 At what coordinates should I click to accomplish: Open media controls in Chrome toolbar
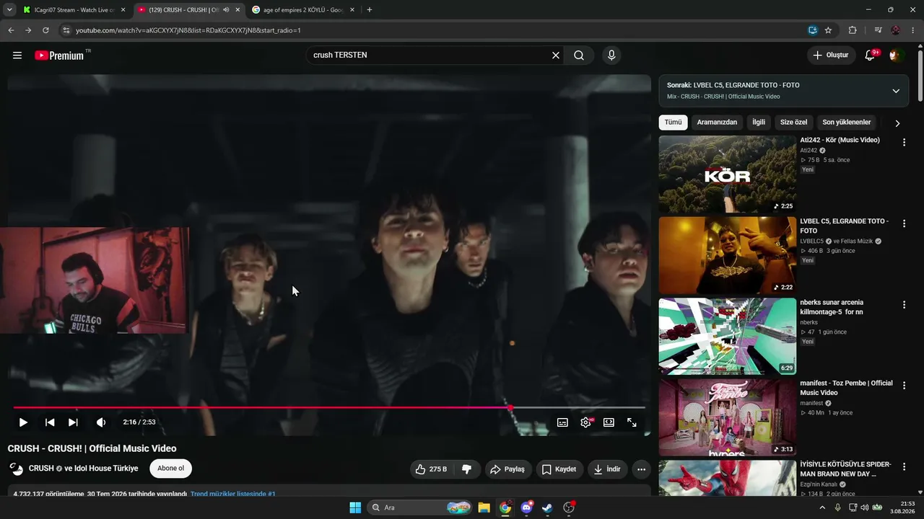click(x=878, y=30)
